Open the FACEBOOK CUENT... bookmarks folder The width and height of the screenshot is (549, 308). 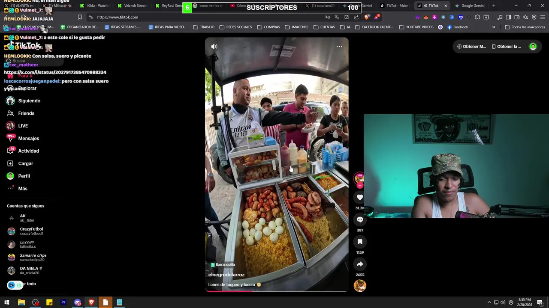[374, 27]
